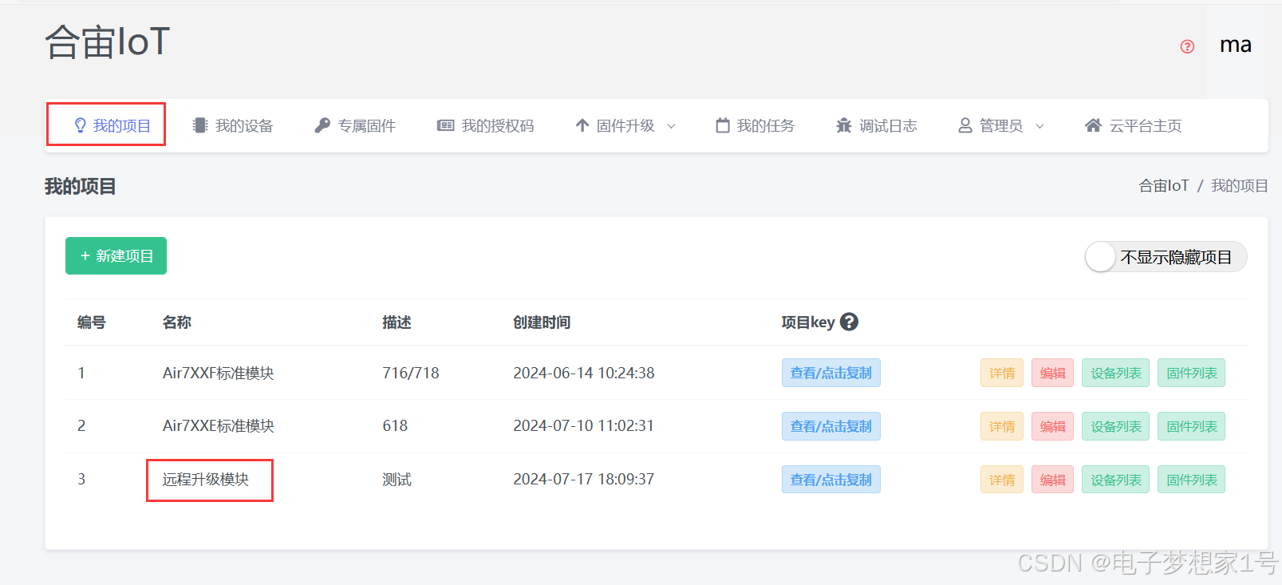Click the user icon beside 管理员
The image size is (1282, 585).
tap(965, 125)
